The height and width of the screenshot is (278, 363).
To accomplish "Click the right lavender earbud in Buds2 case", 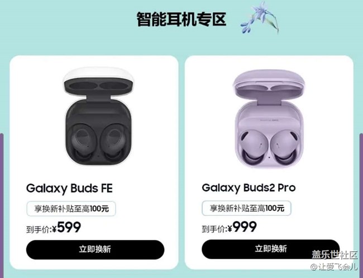I will [284, 146].
